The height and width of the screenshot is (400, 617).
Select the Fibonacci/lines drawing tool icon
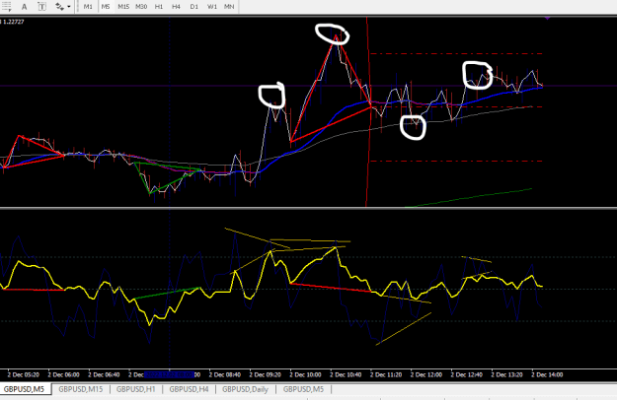click(x=6, y=6)
